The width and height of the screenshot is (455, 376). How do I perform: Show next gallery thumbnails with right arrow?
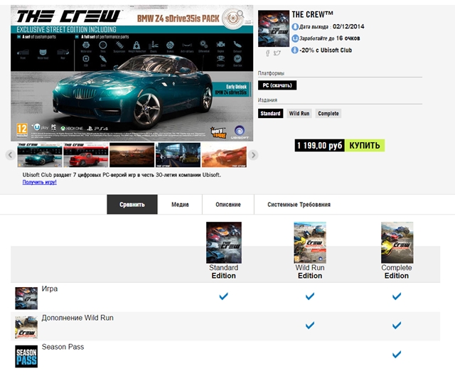coord(253,155)
